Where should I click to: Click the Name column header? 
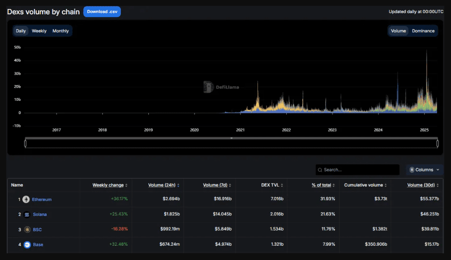(x=17, y=185)
